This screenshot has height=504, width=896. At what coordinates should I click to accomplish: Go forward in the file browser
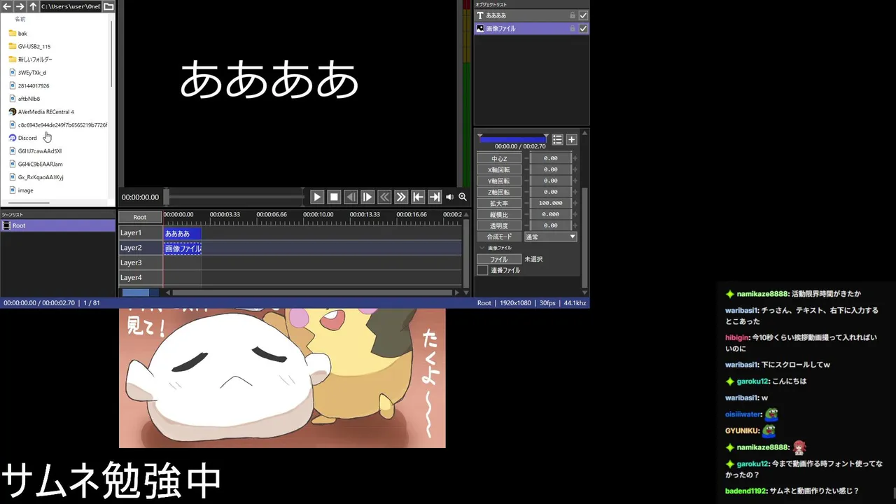pos(20,6)
